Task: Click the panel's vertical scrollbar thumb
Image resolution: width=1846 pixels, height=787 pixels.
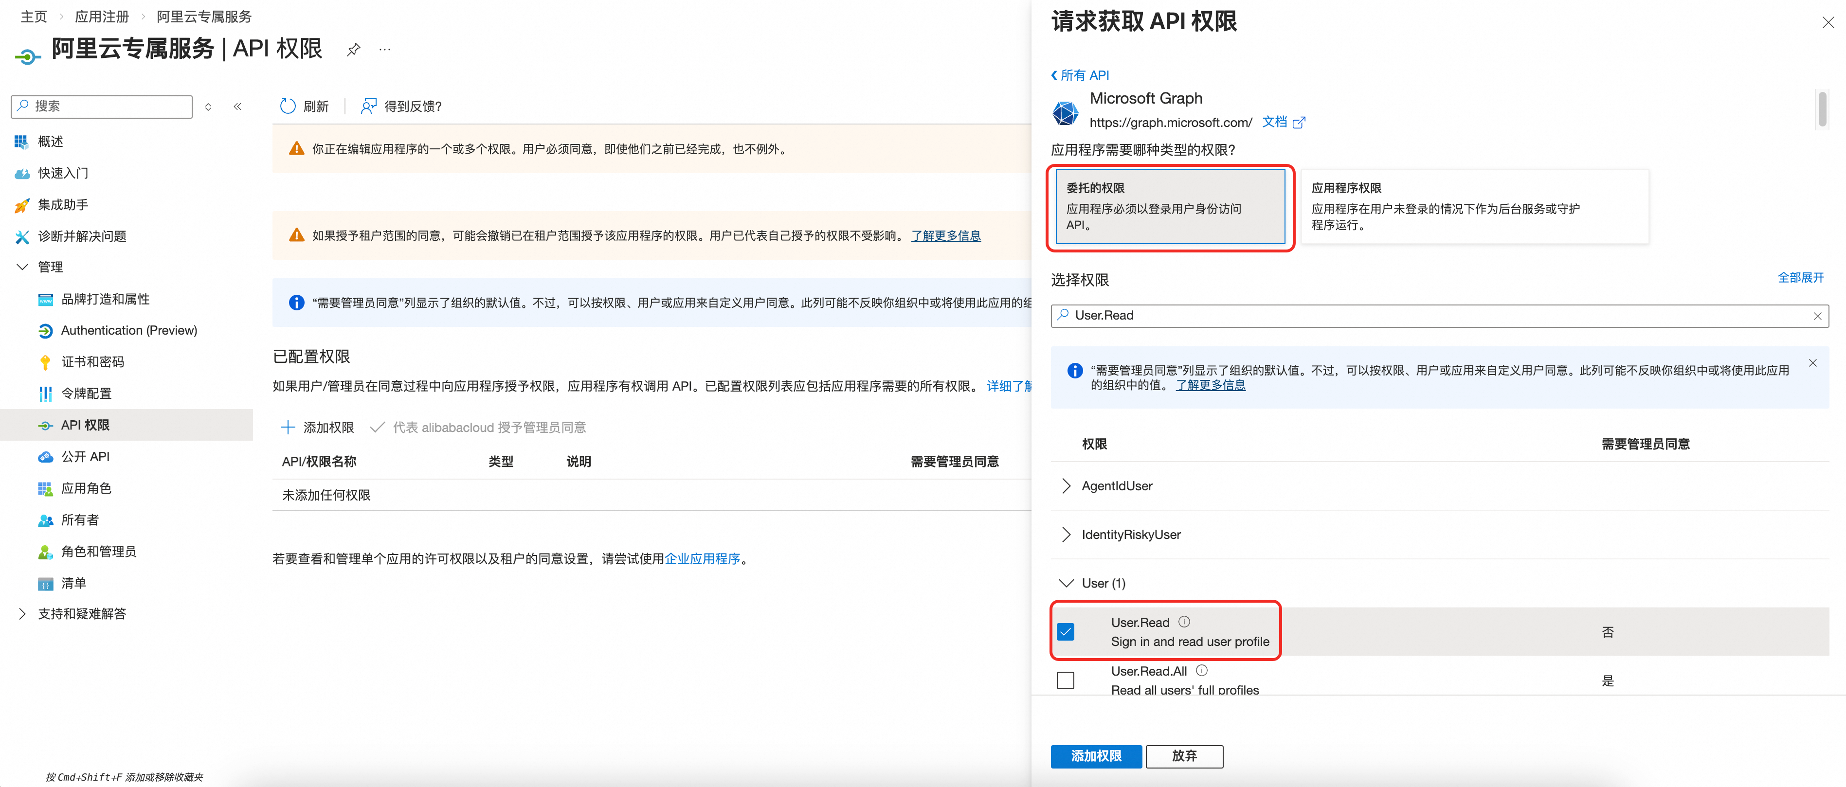Action: (1822, 109)
